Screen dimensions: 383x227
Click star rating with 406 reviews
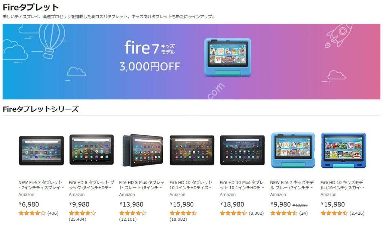[32, 213]
